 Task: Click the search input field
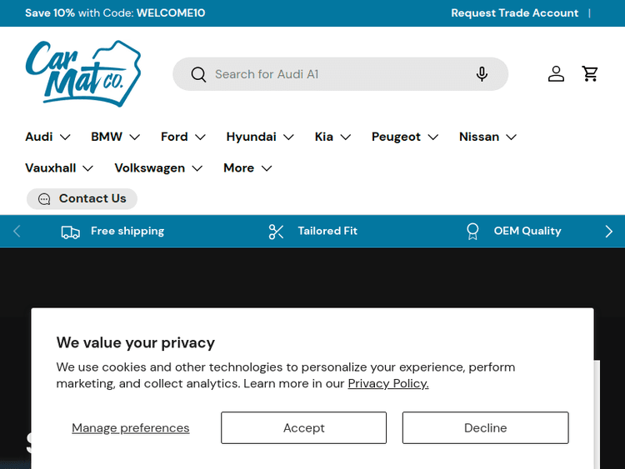(x=333, y=74)
